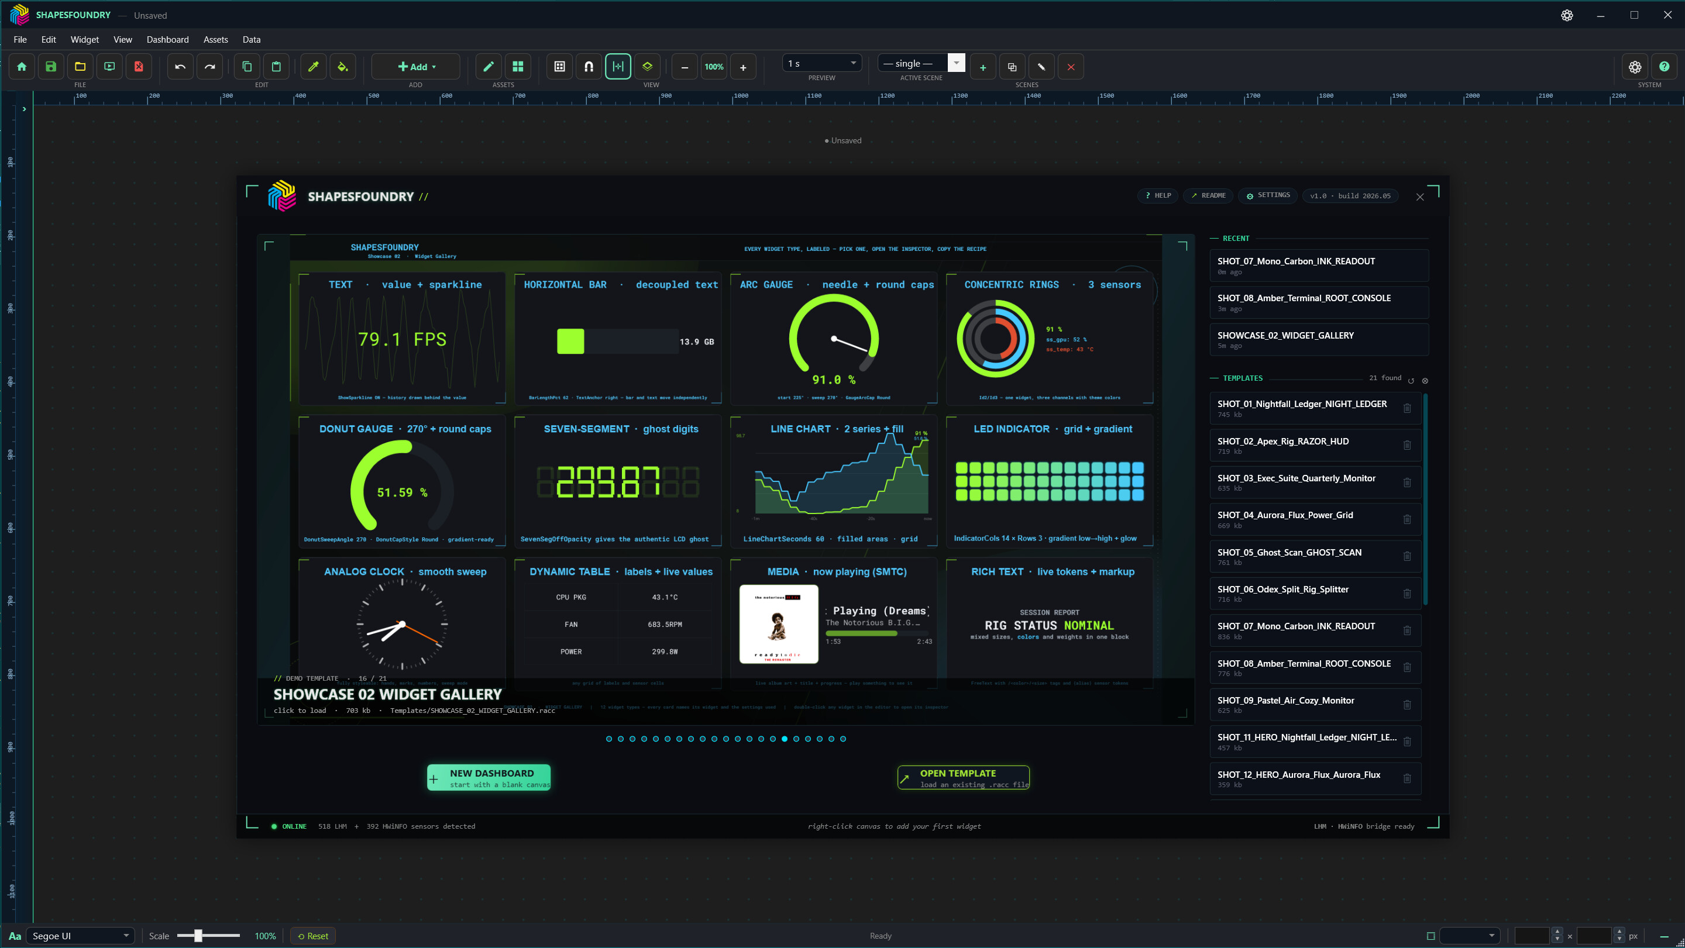Click the Home toolbar icon
The image size is (1685, 948).
[22, 67]
